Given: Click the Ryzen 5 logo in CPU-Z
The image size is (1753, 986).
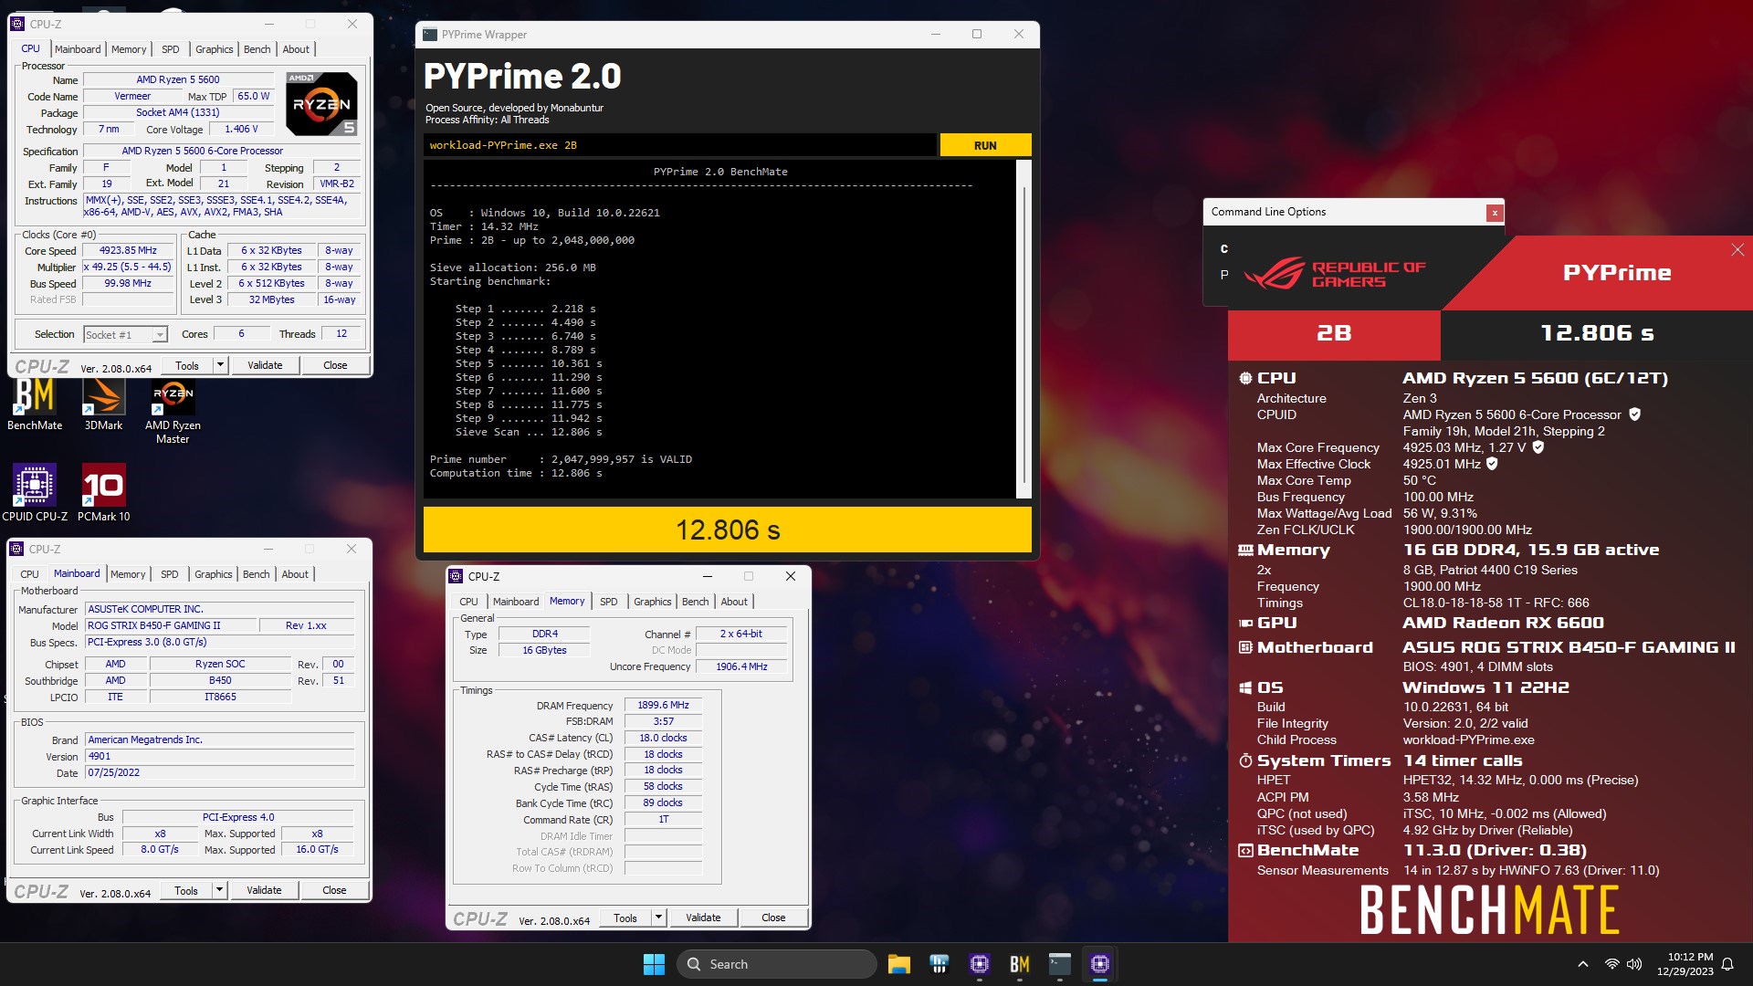Looking at the screenshot, I should click(321, 104).
